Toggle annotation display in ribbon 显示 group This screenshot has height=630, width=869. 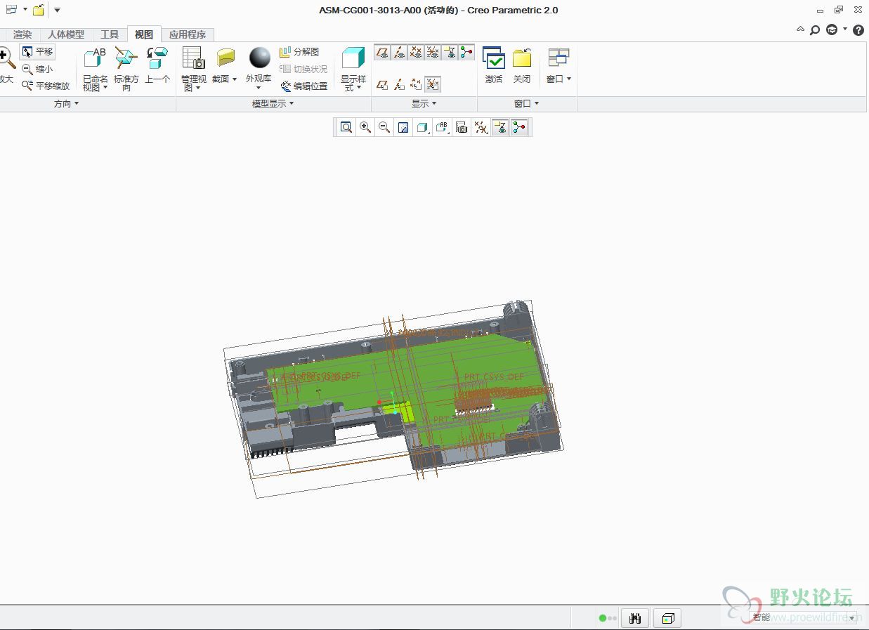click(x=450, y=52)
